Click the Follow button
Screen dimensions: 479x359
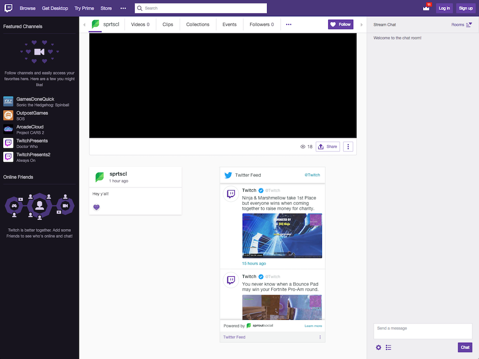(341, 24)
